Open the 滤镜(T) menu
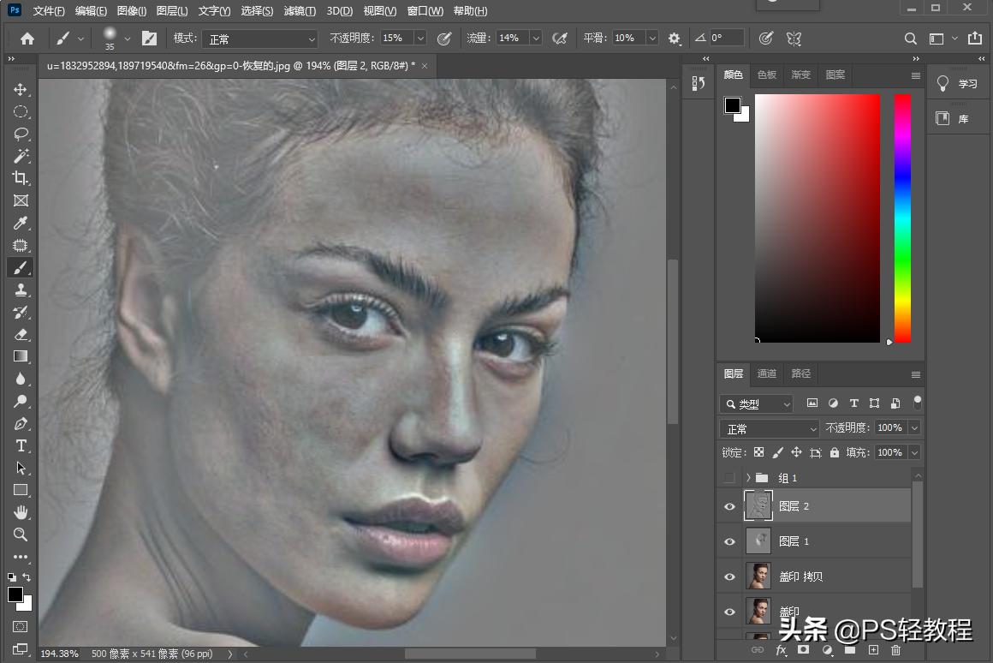The width and height of the screenshot is (993, 663). [x=298, y=11]
